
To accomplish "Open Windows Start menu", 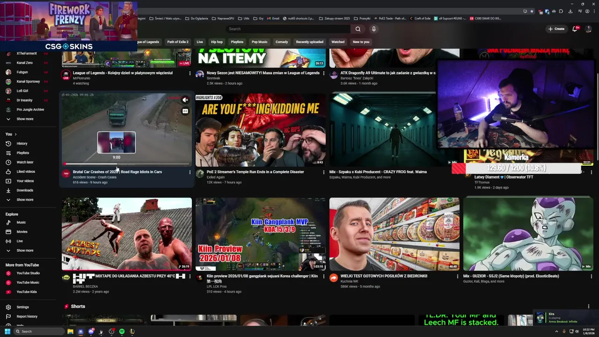I will [x=7, y=331].
